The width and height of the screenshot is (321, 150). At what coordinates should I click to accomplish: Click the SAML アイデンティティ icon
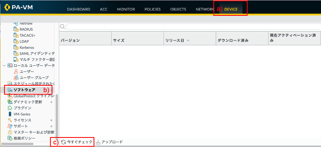[x=16, y=53]
